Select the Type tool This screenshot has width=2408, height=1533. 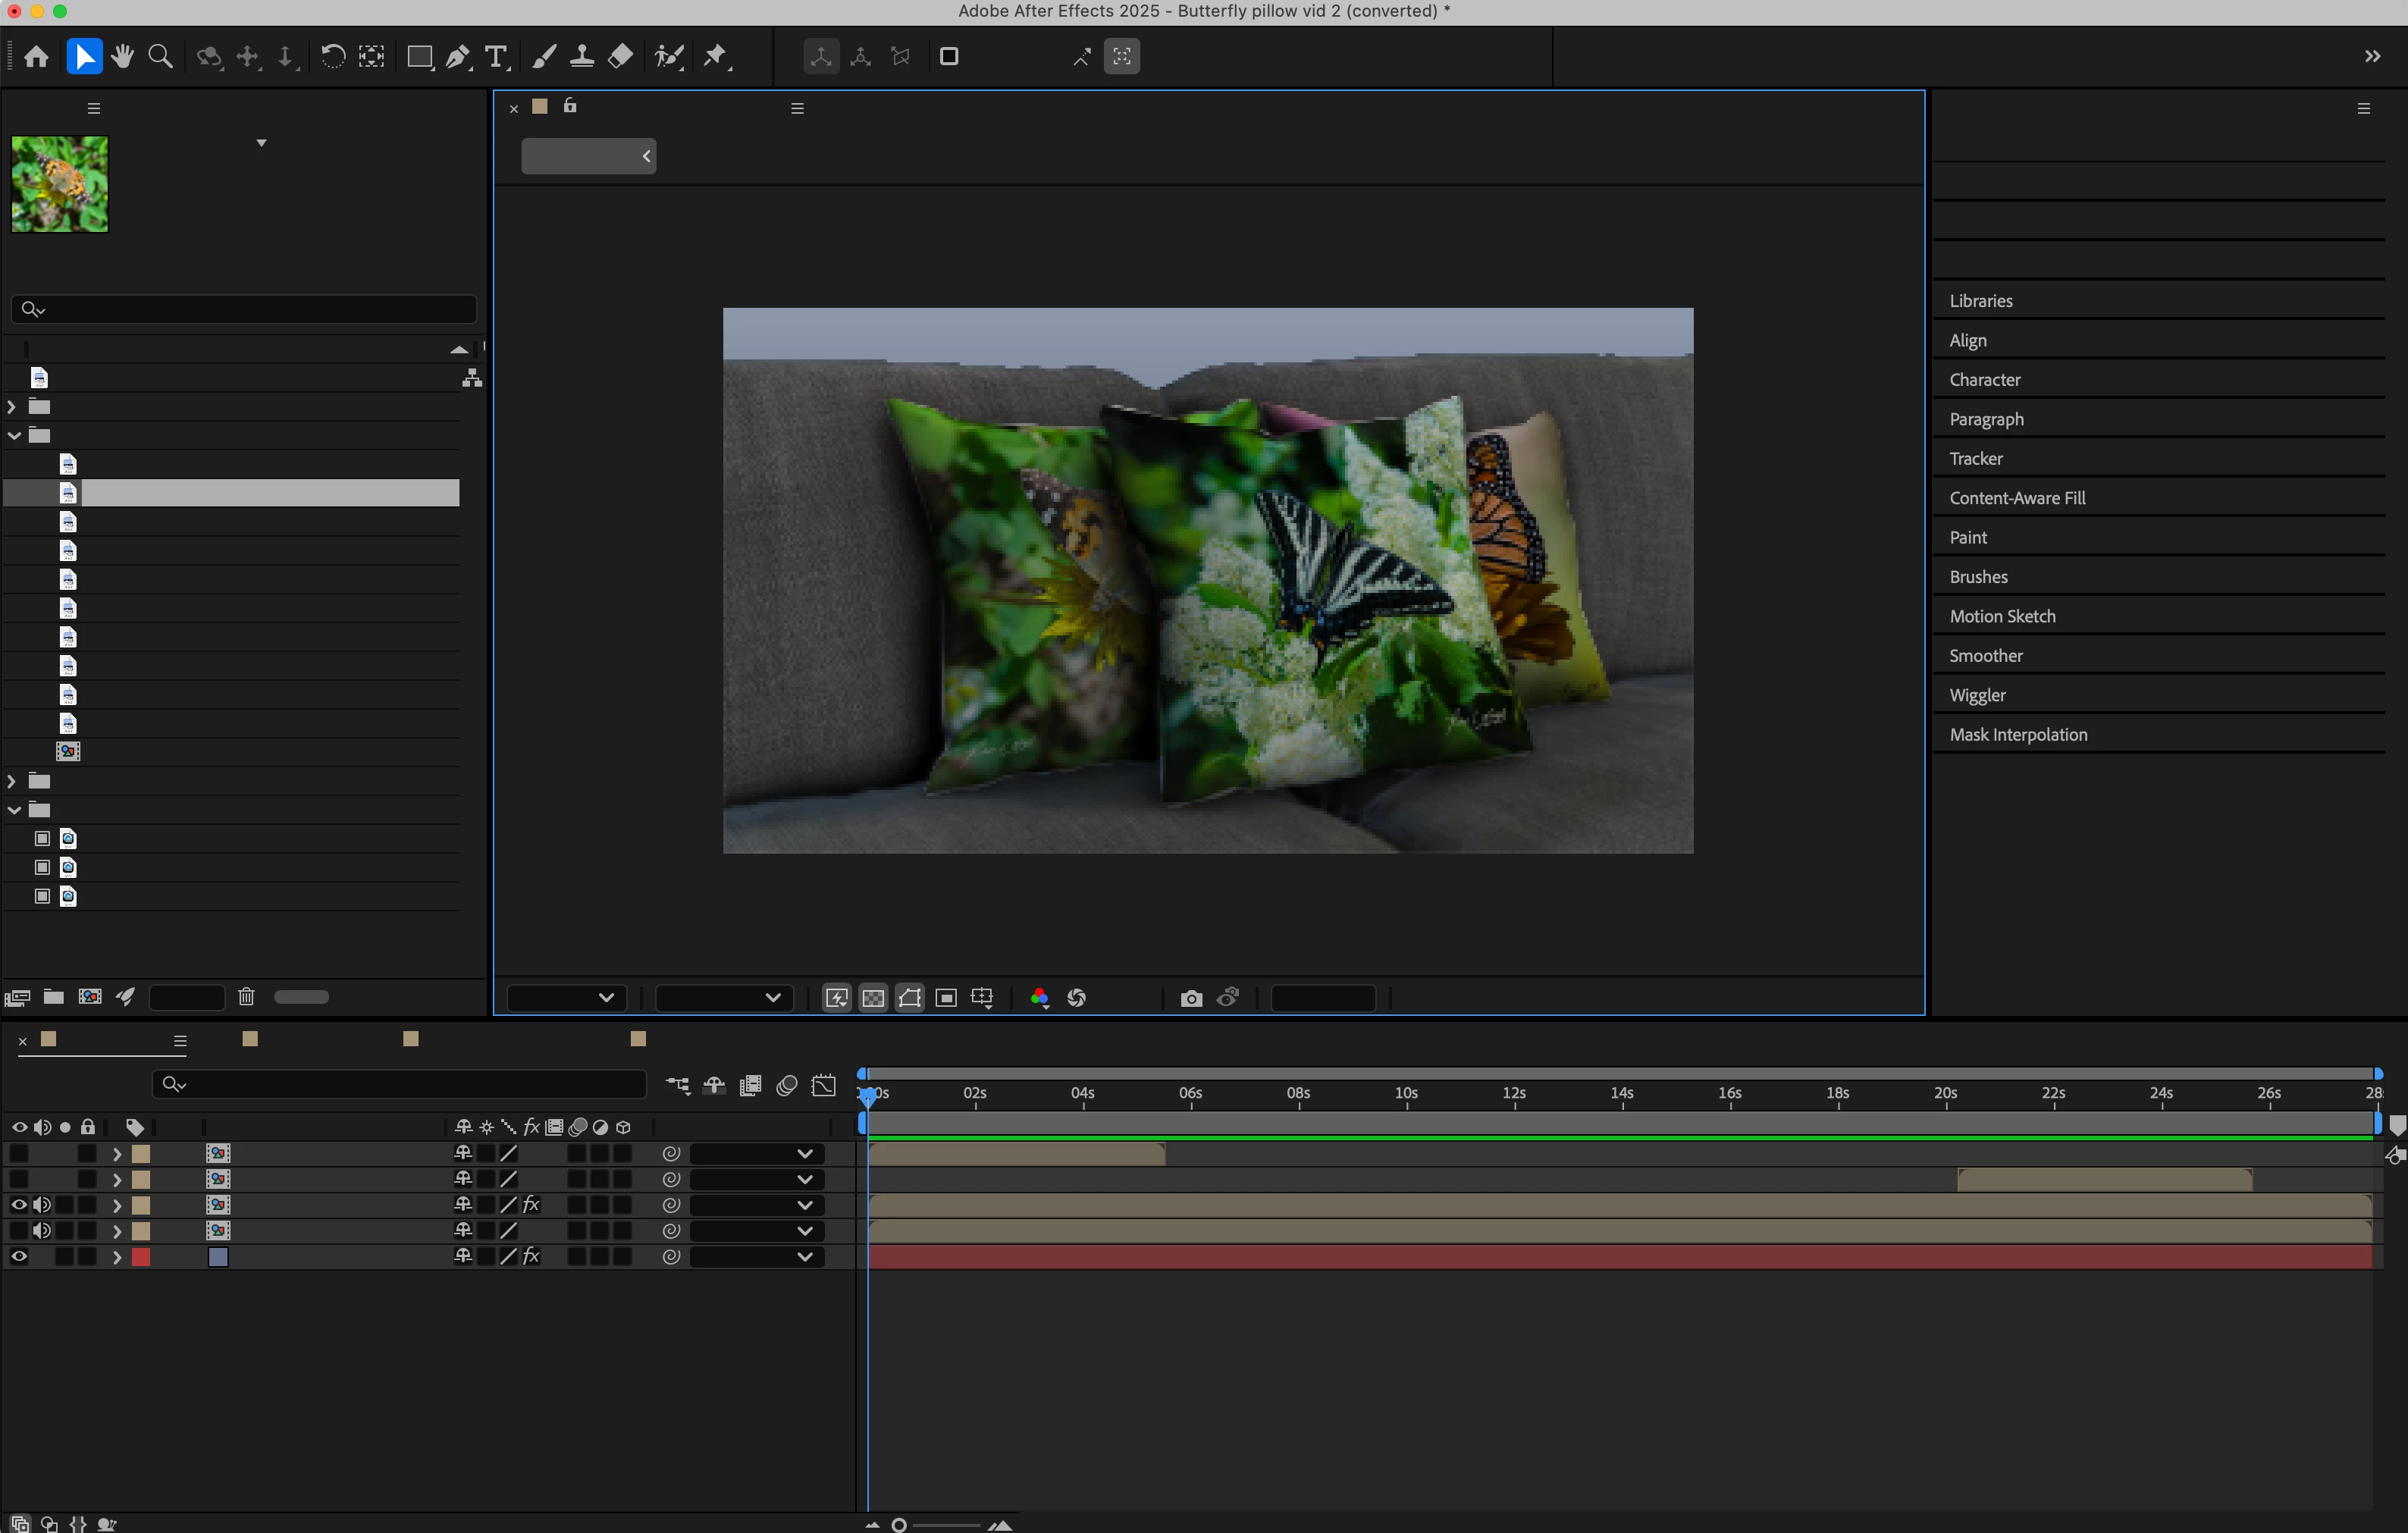(x=495, y=57)
